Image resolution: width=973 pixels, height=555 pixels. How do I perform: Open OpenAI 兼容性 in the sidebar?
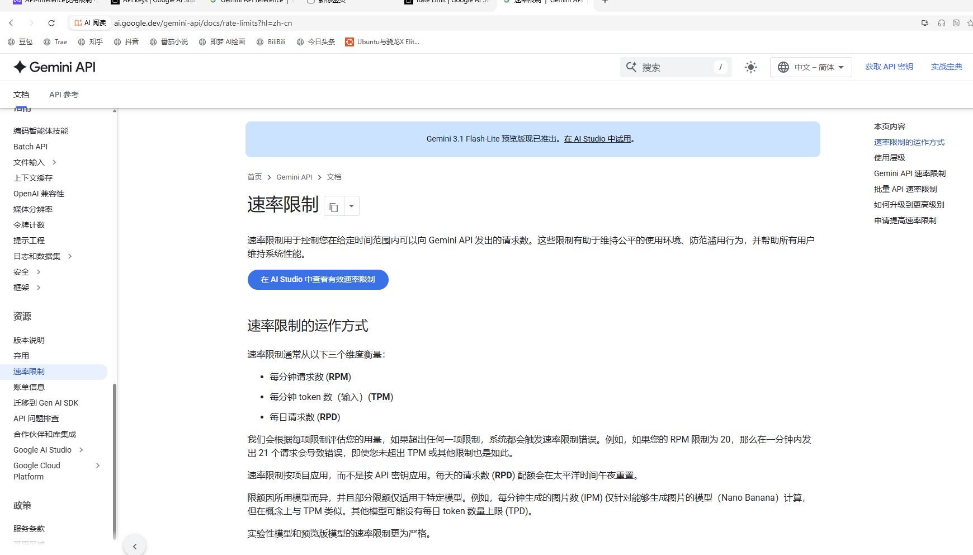coord(39,194)
